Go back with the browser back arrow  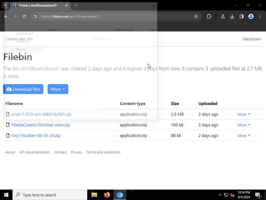click(6, 16)
